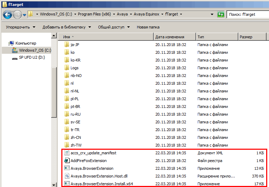Click the green Refresh icon

(x=221, y=14)
